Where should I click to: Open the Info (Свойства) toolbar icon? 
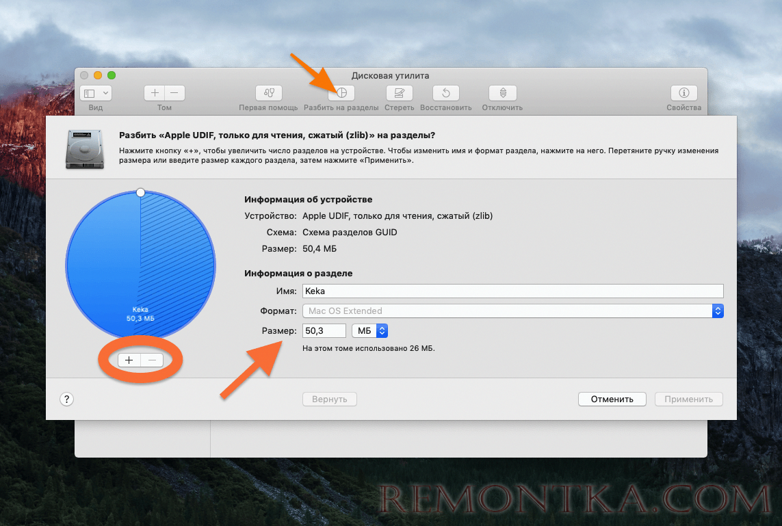coord(683,93)
